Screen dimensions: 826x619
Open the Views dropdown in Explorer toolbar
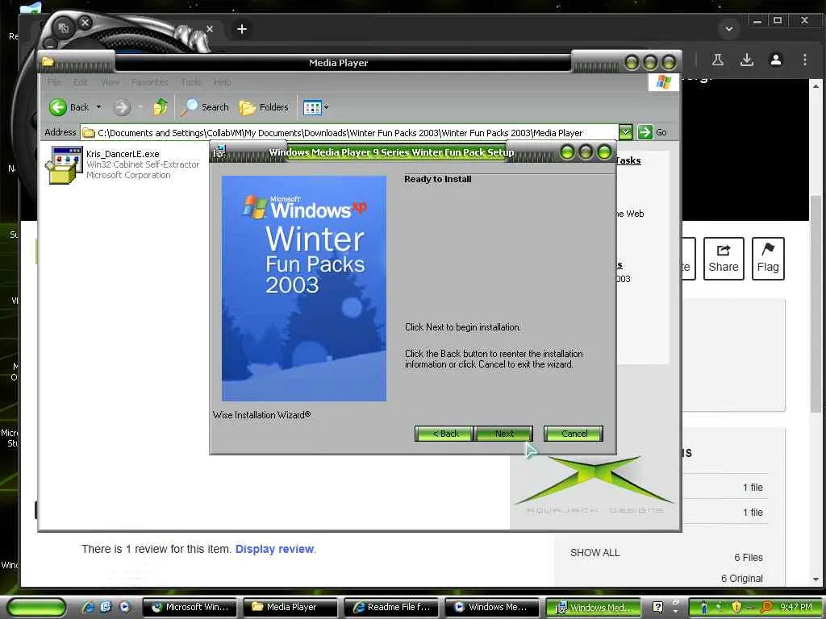315,107
